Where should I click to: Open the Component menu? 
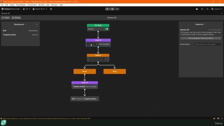point(32,5)
